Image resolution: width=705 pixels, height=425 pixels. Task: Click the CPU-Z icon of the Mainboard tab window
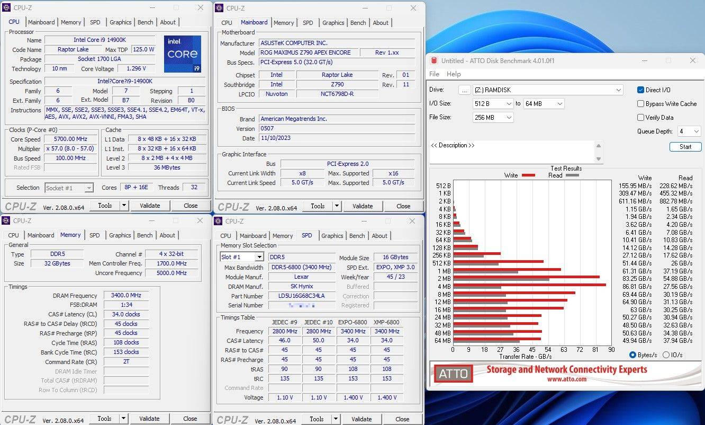click(x=220, y=8)
